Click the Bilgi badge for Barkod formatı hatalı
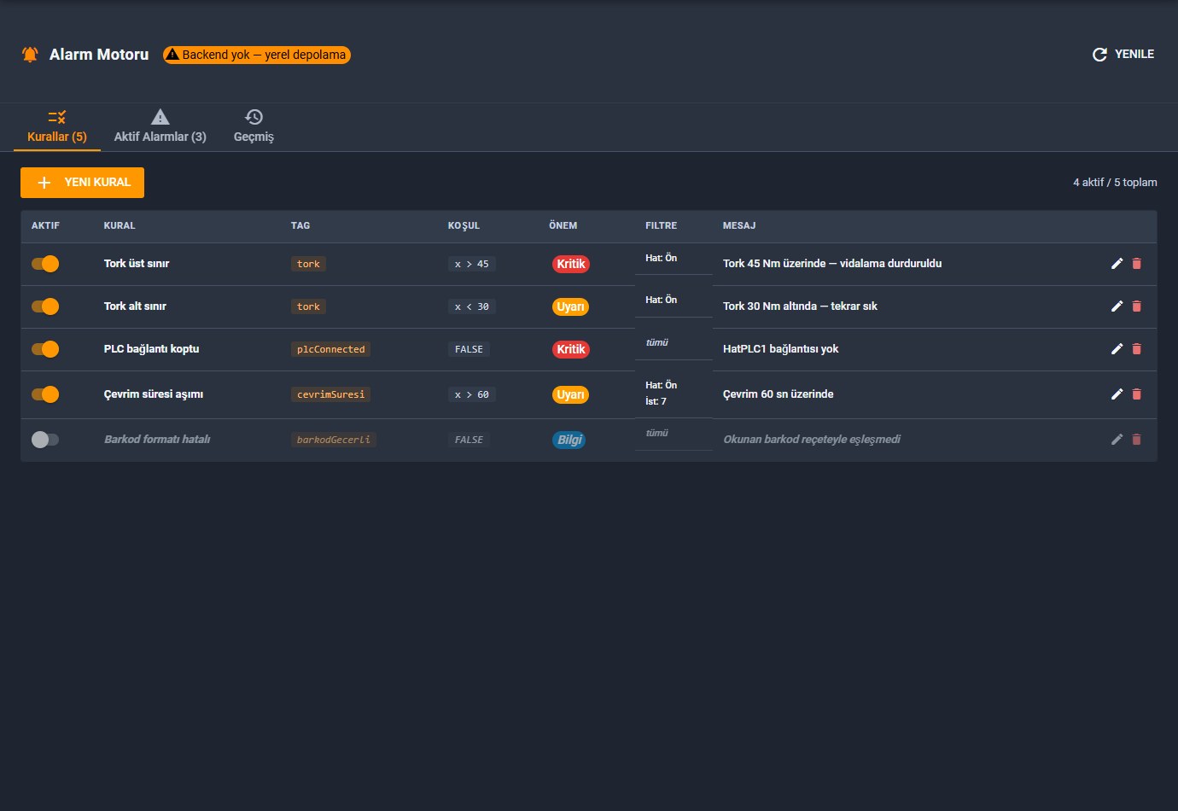The height and width of the screenshot is (811, 1178). click(569, 440)
